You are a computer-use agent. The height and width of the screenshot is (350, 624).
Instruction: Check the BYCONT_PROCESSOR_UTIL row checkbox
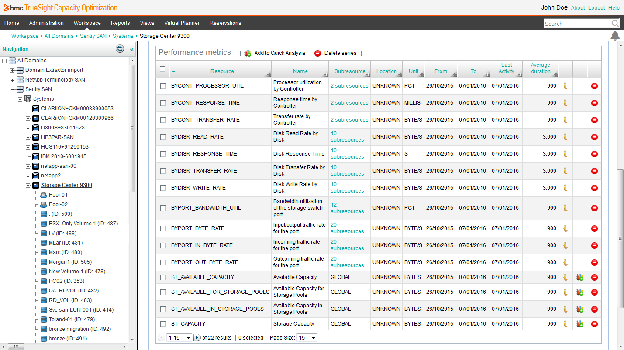pos(163,86)
